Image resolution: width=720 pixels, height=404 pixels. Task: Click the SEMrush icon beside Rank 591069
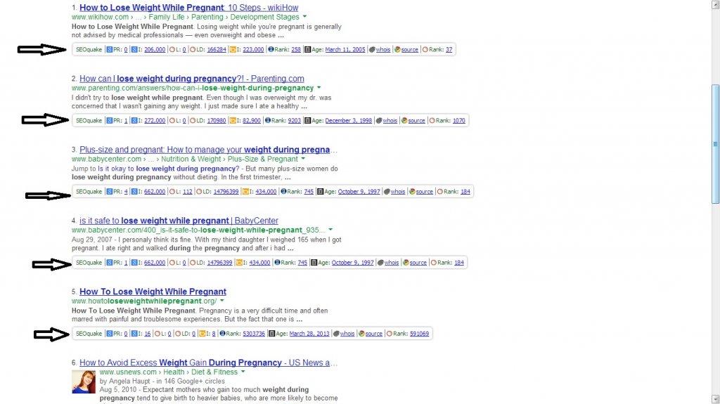(x=390, y=334)
